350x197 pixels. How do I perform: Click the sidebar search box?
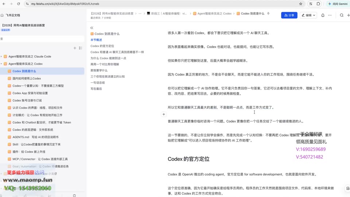pyautogui.click(x=42, y=39)
